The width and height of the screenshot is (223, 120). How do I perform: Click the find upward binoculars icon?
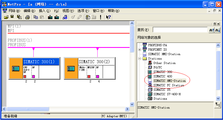click(211, 30)
